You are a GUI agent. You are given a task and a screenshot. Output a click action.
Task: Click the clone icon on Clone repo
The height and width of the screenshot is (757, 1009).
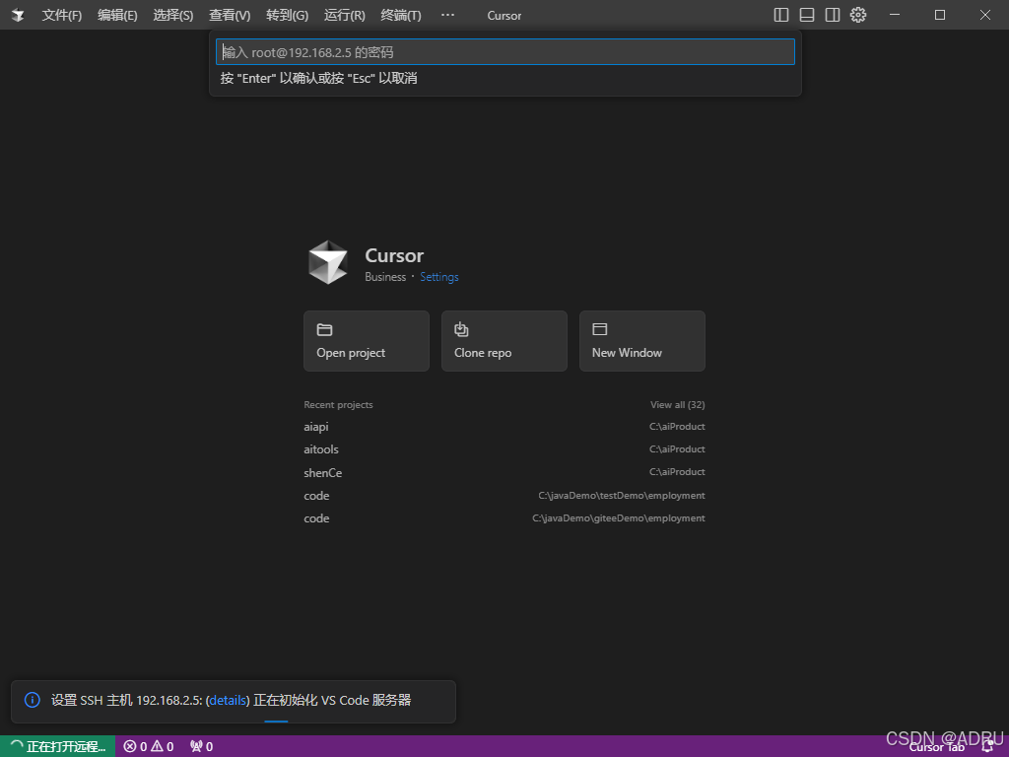point(461,329)
